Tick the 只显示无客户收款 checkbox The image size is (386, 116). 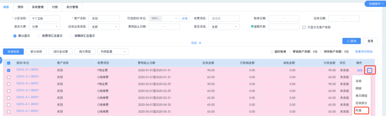304,27
